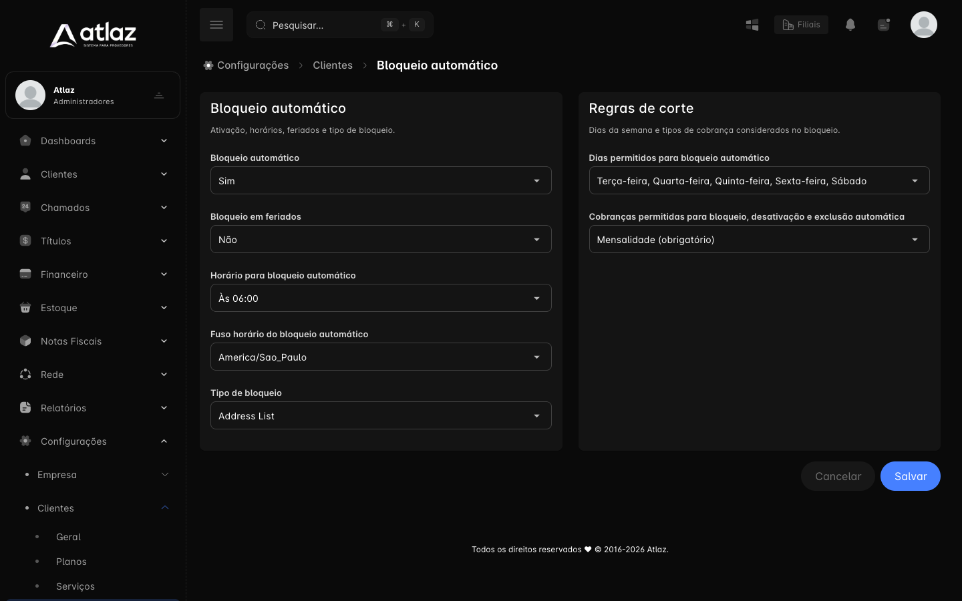This screenshot has height=601, width=962.
Task: Open the Bloqueio em feriados dropdown
Action: coord(381,239)
